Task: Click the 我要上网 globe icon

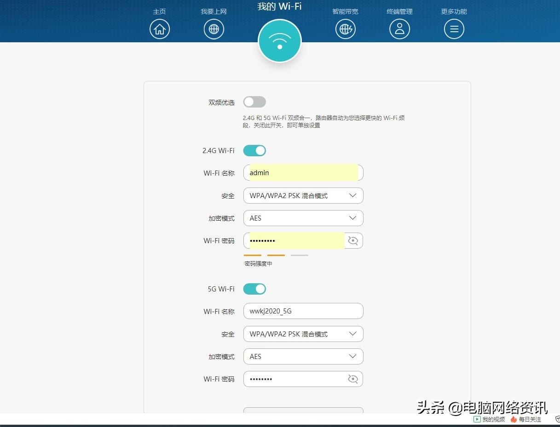Action: [214, 28]
